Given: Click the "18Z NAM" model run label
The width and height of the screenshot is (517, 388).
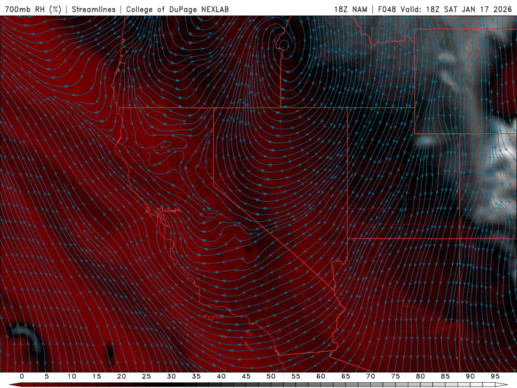Looking at the screenshot, I should [x=350, y=9].
